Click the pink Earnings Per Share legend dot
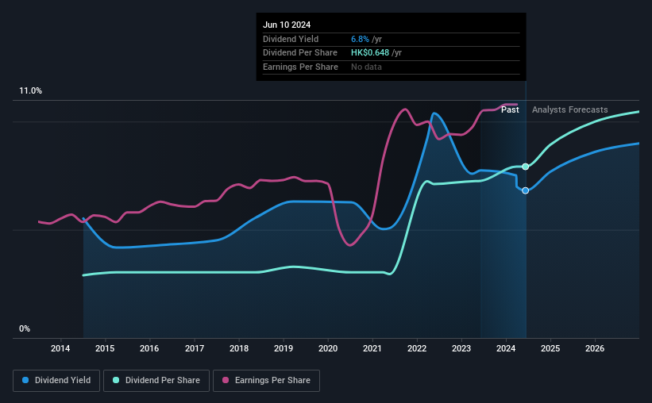Viewport: 652px width, 403px height. click(x=226, y=380)
